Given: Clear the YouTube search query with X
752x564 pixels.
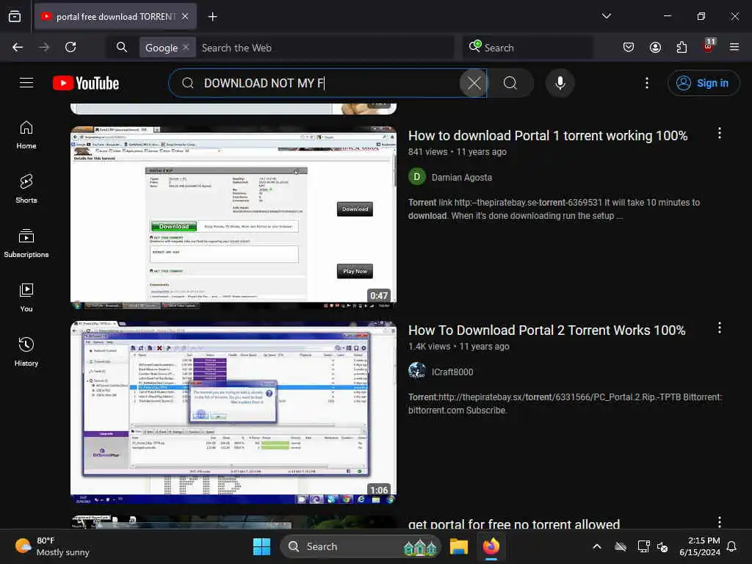Looking at the screenshot, I should pyautogui.click(x=474, y=83).
